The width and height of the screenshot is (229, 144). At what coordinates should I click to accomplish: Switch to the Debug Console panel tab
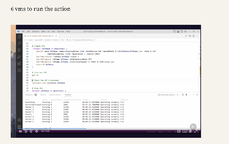[55, 95]
